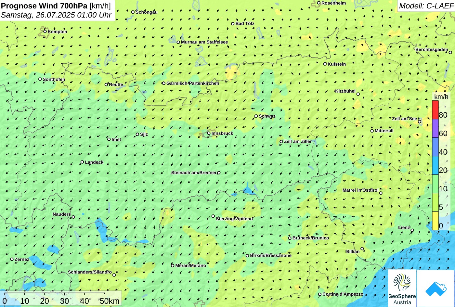Select the Lienz city marker
The image size is (455, 307).
tap(412, 230)
